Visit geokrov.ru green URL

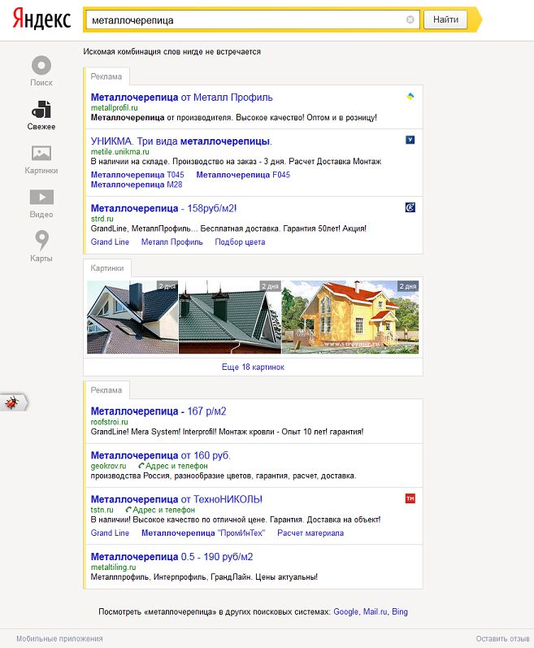coord(108,466)
